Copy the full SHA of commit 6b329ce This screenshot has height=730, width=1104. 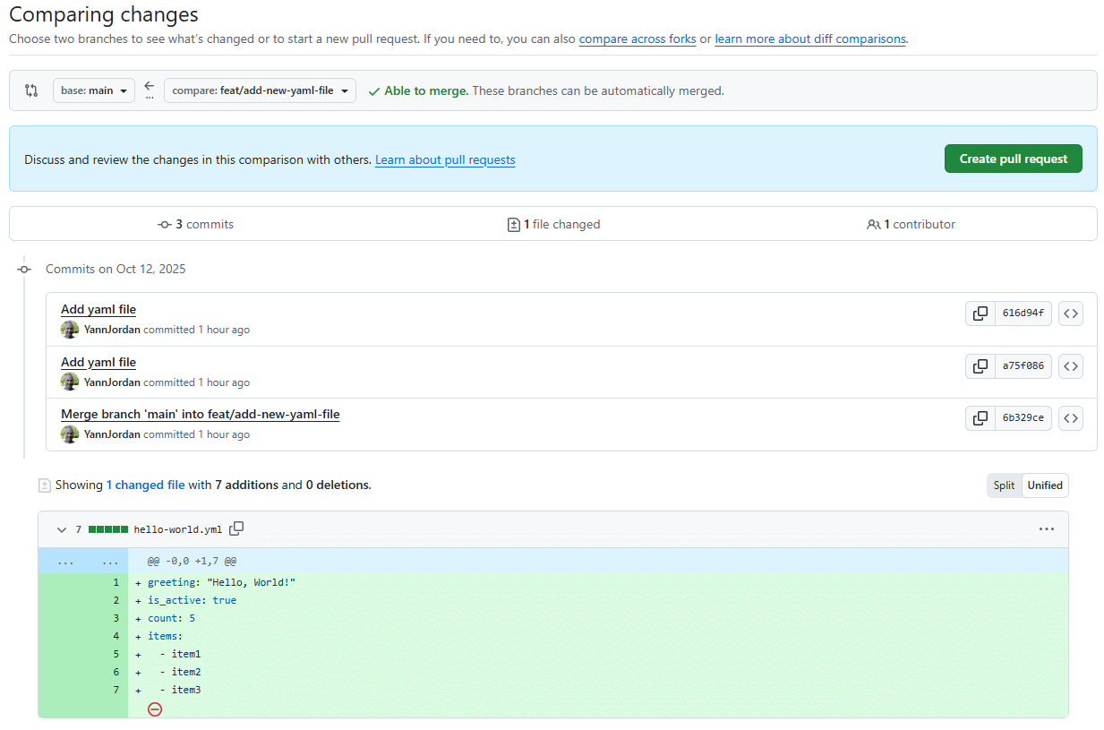point(980,417)
